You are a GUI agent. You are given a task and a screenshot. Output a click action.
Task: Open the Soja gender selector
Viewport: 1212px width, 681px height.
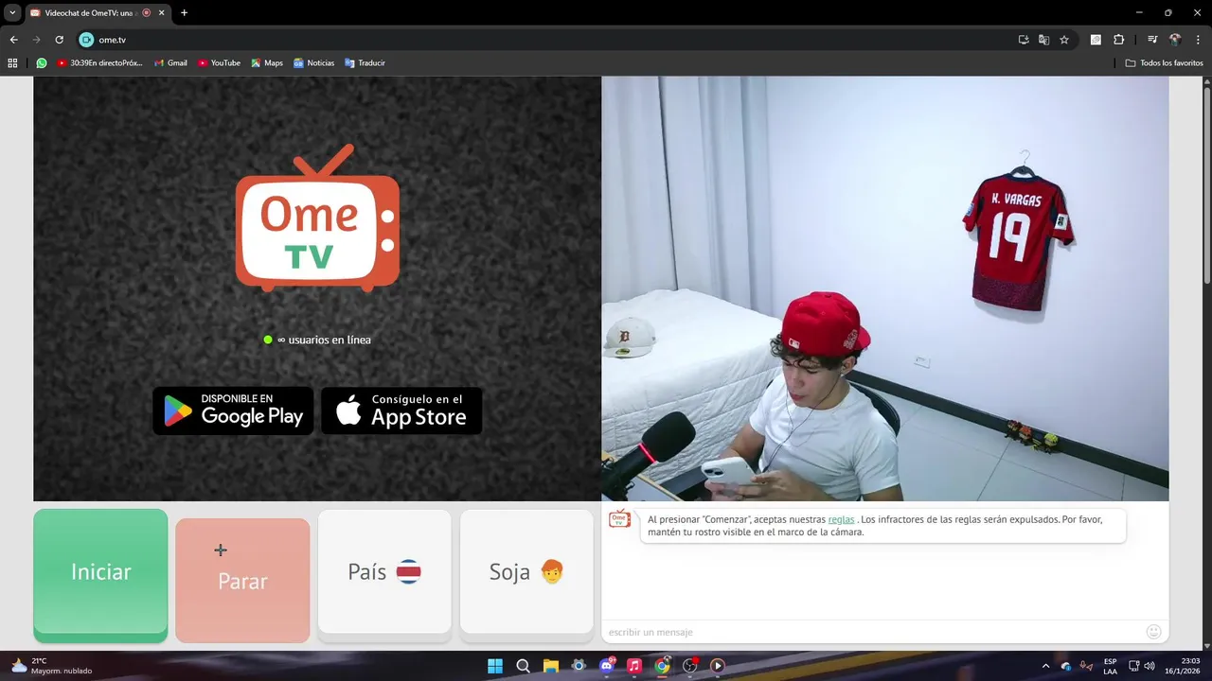[526, 572]
